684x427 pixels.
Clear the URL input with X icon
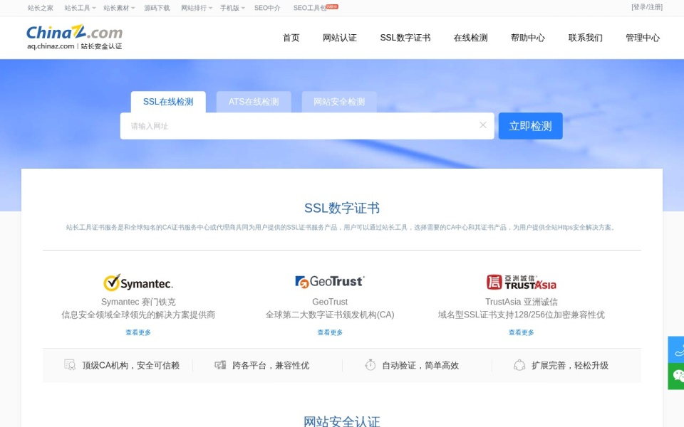pyautogui.click(x=482, y=125)
